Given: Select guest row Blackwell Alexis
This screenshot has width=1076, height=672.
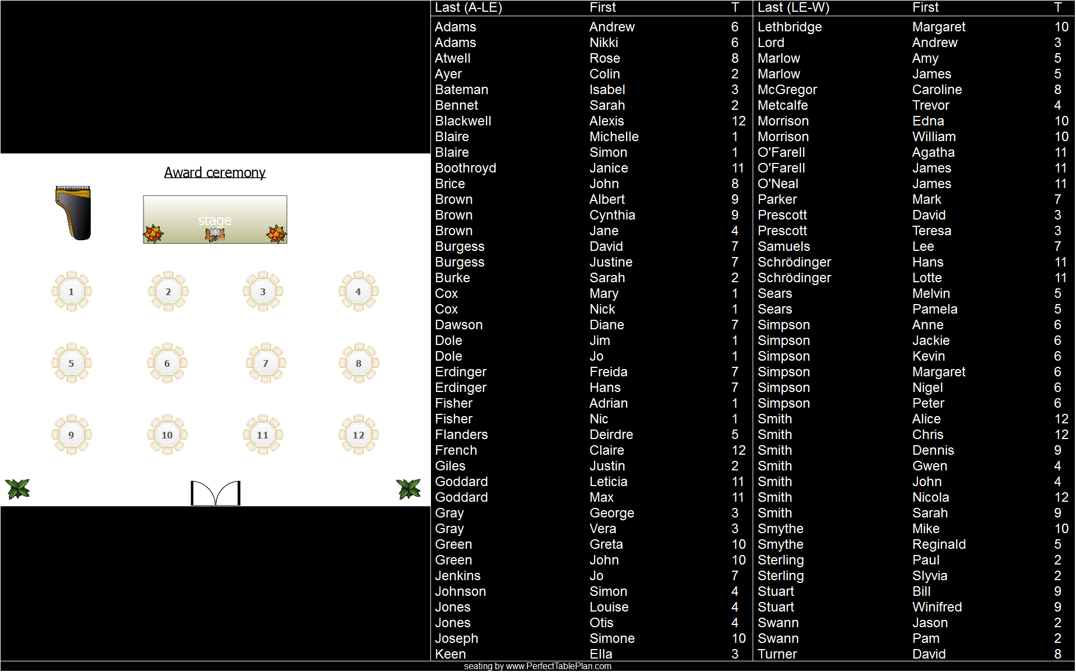Looking at the screenshot, I should pos(590,121).
